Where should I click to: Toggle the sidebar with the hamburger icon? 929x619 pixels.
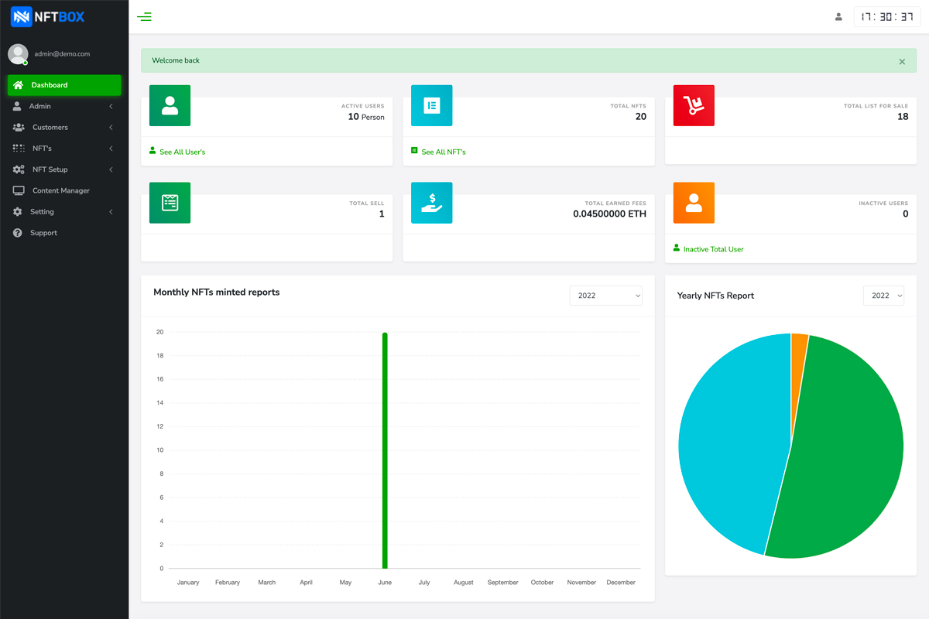click(144, 16)
